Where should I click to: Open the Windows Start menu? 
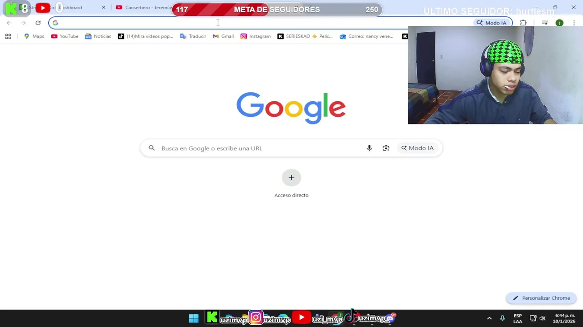coord(194,318)
